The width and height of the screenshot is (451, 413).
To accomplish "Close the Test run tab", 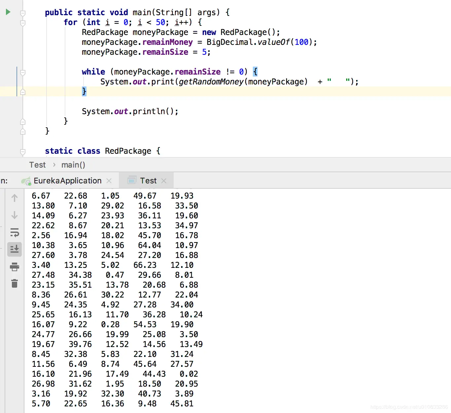I will (164, 181).
